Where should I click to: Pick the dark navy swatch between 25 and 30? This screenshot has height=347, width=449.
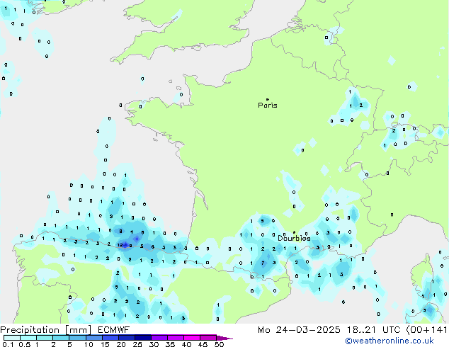click(x=143, y=338)
